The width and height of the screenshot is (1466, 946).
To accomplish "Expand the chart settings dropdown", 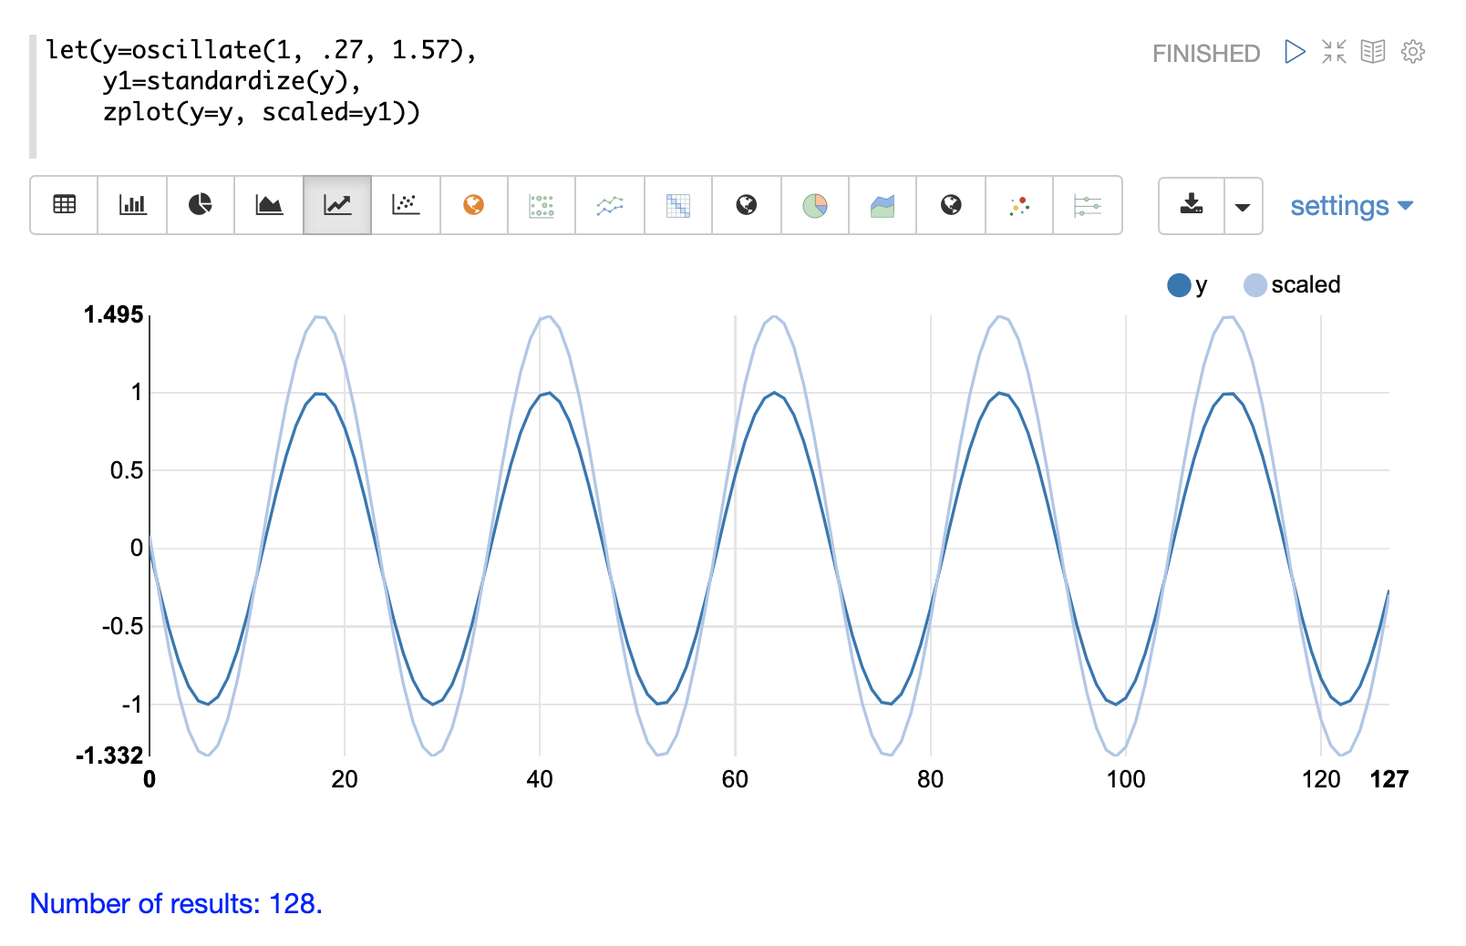I will tap(1351, 206).
